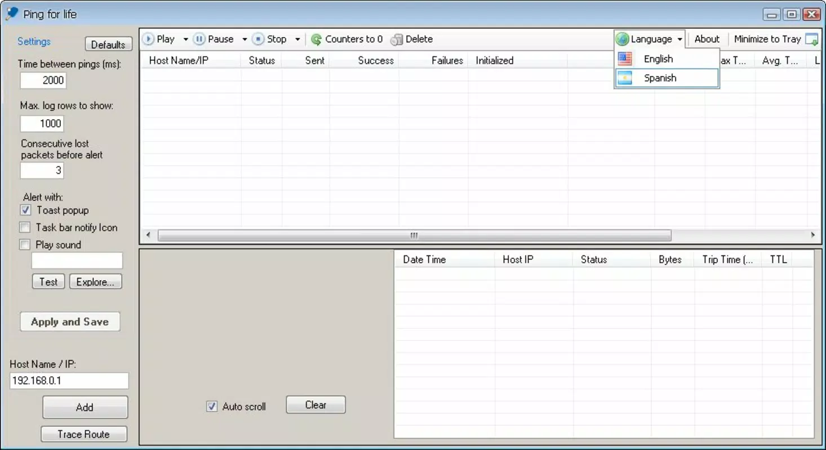The image size is (826, 450).
Task: Click the Host IP column header
Action: tap(534, 260)
